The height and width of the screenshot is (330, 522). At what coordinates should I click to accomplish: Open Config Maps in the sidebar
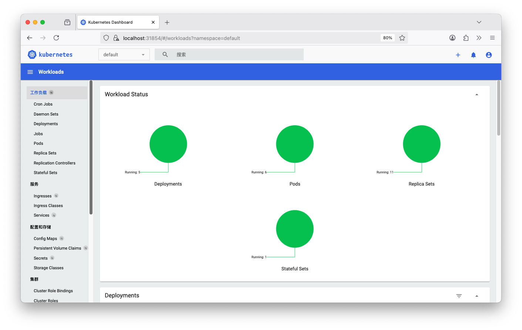coord(45,239)
